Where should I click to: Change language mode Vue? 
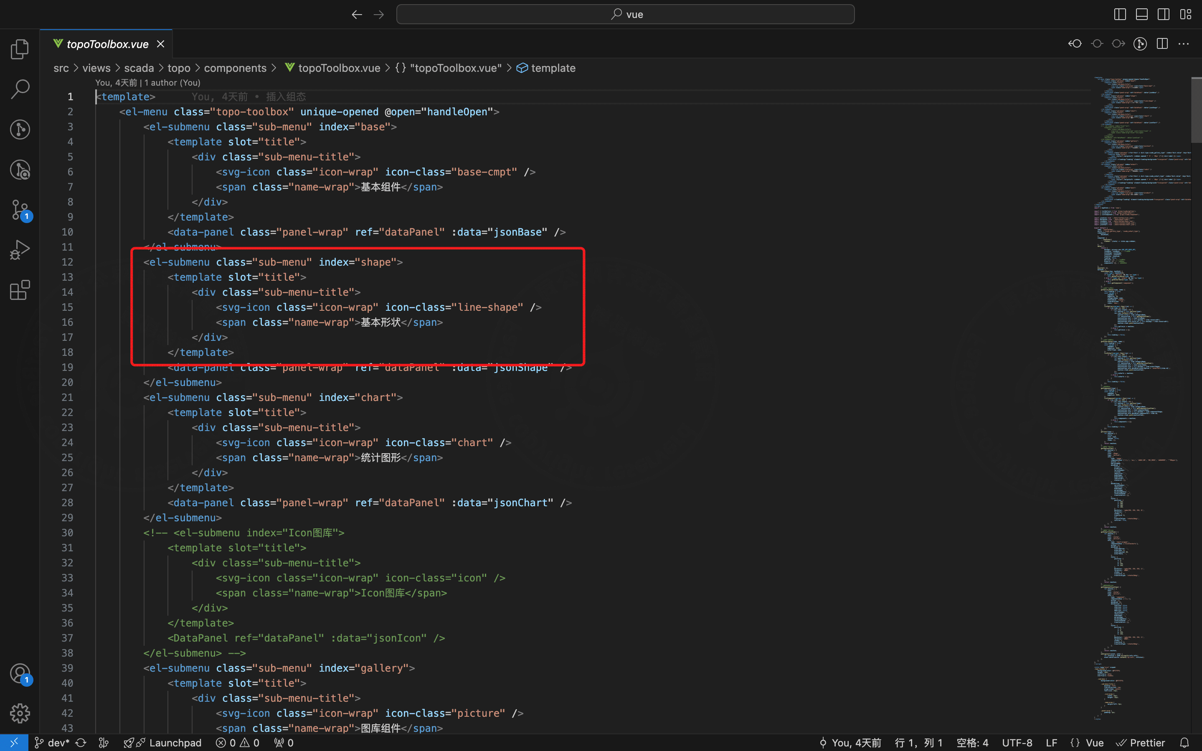click(1087, 743)
